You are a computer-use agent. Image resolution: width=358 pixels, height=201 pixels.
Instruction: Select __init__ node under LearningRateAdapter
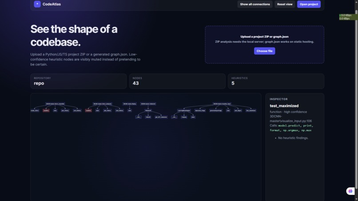(174, 117)
